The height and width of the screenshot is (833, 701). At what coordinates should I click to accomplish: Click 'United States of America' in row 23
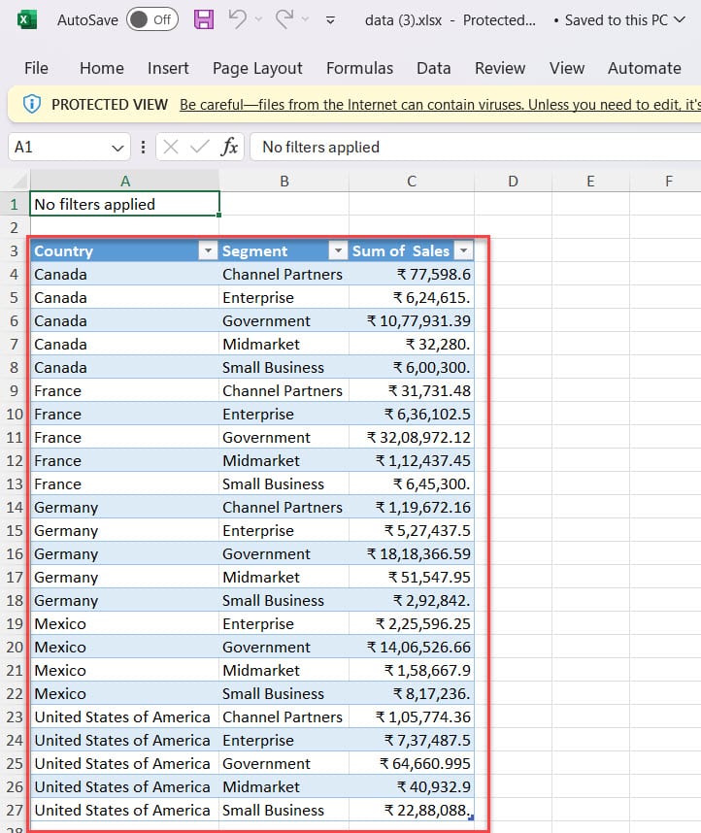(122, 717)
